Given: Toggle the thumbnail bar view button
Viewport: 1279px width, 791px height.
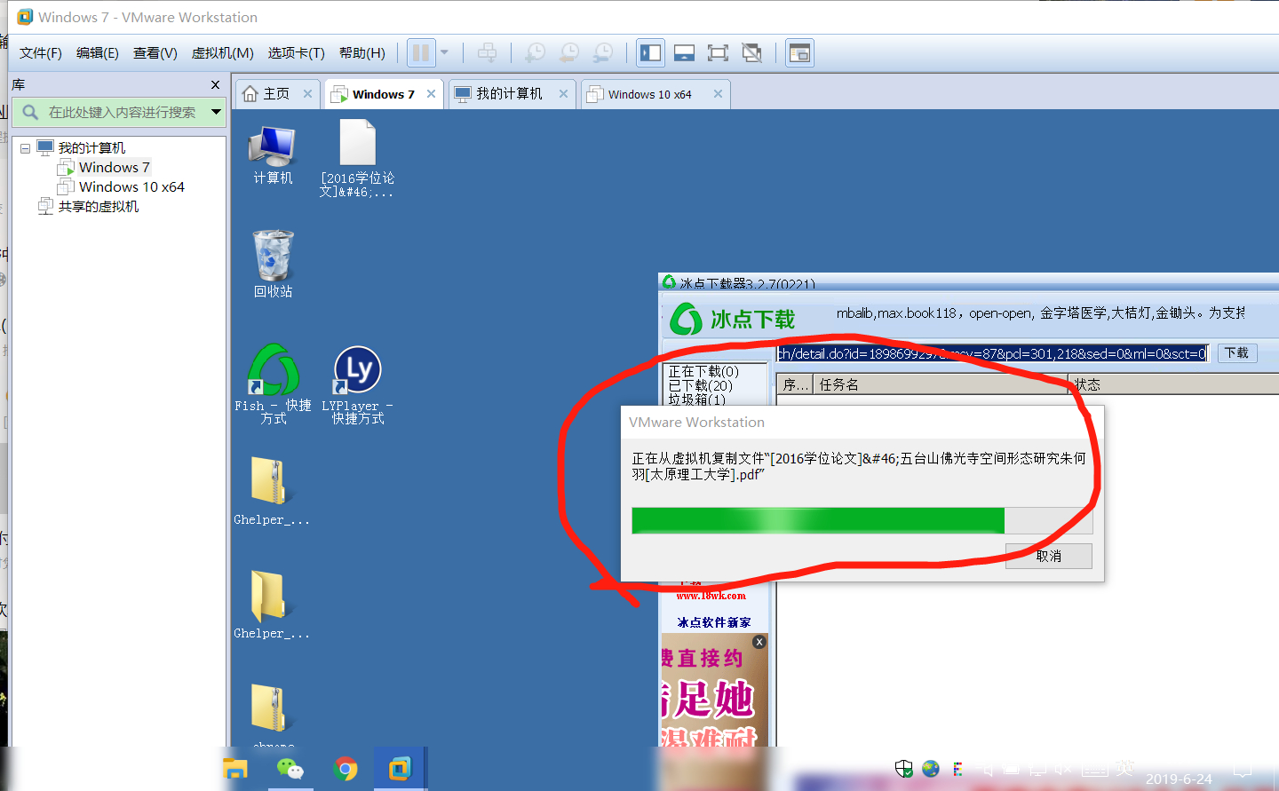Looking at the screenshot, I should pyautogui.click(x=684, y=53).
